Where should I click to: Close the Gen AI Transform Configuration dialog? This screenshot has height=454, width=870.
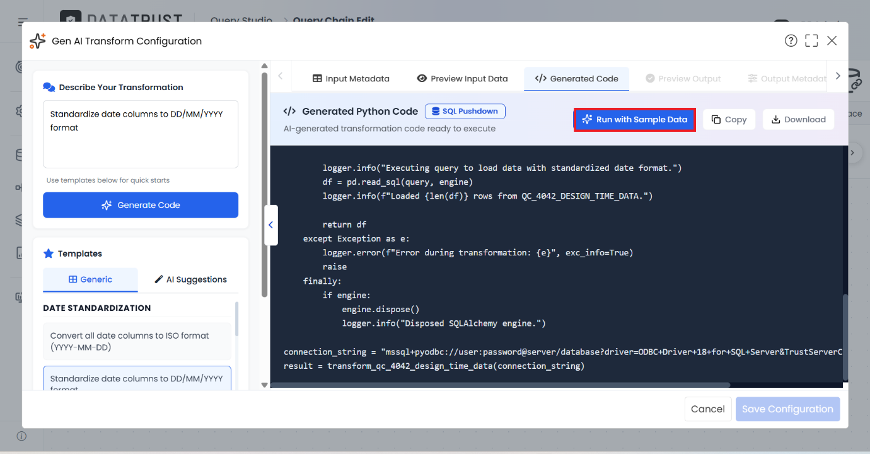point(832,41)
